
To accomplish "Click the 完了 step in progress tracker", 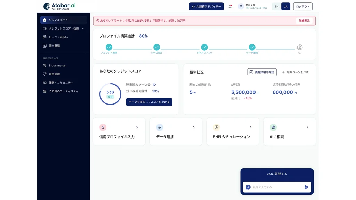I will pos(300,48).
